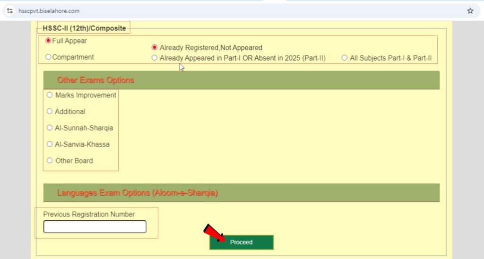Choose the Other Board option
The width and height of the screenshot is (484, 259).
tap(50, 161)
